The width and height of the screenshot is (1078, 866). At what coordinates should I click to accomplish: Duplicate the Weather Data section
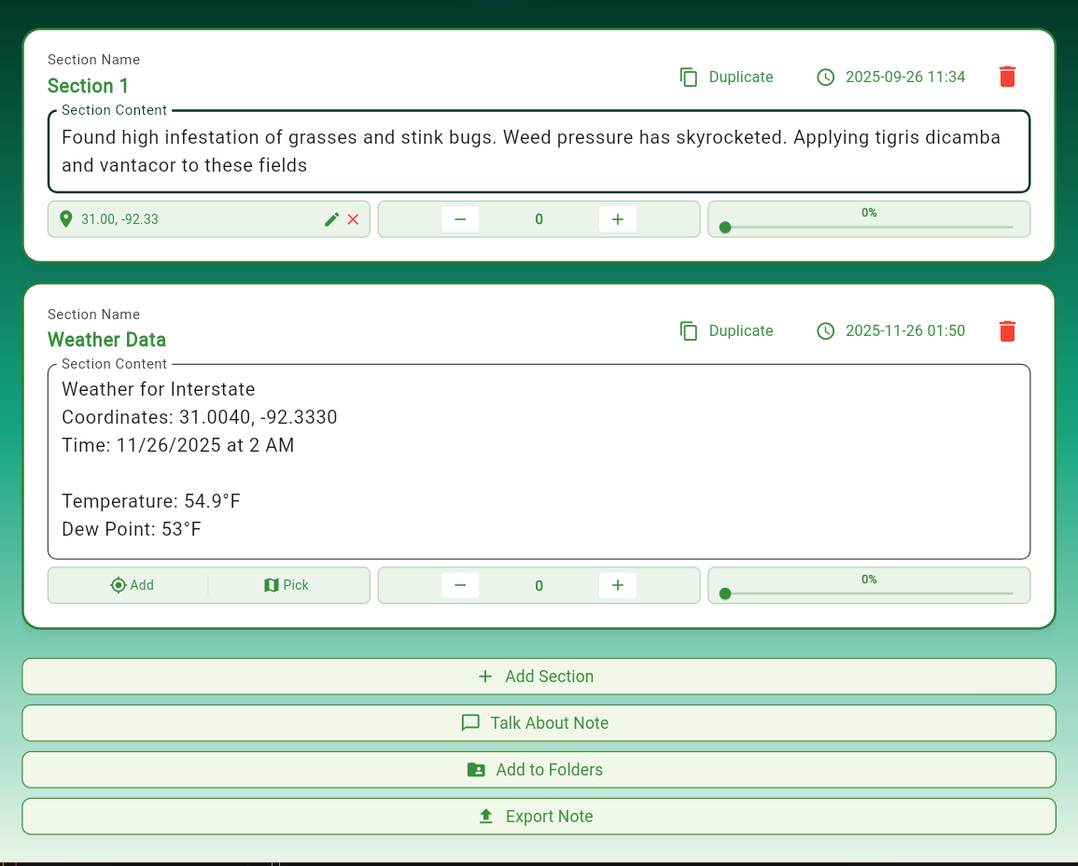(x=727, y=331)
